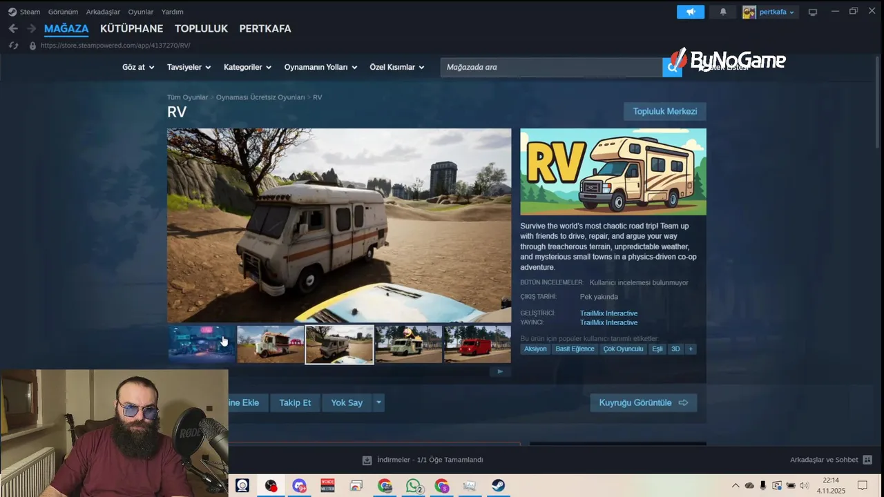Expand the Özel Kısımlar dropdown

tap(396, 67)
